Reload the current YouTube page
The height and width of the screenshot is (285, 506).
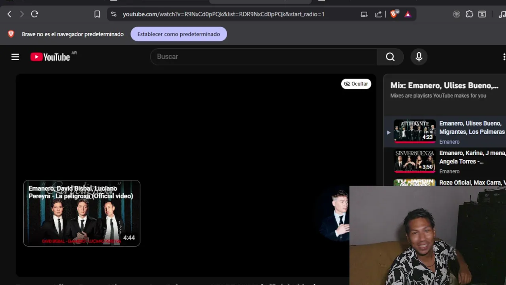click(34, 14)
